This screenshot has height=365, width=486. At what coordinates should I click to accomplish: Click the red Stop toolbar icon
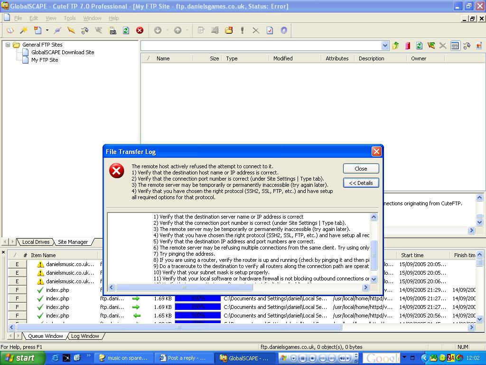(140, 30)
